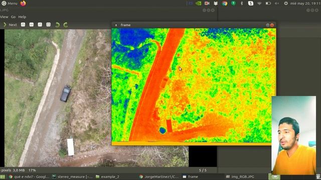Open the sound volume indicator
Image resolution: width=321 pixels, height=180 pixels.
277,3
